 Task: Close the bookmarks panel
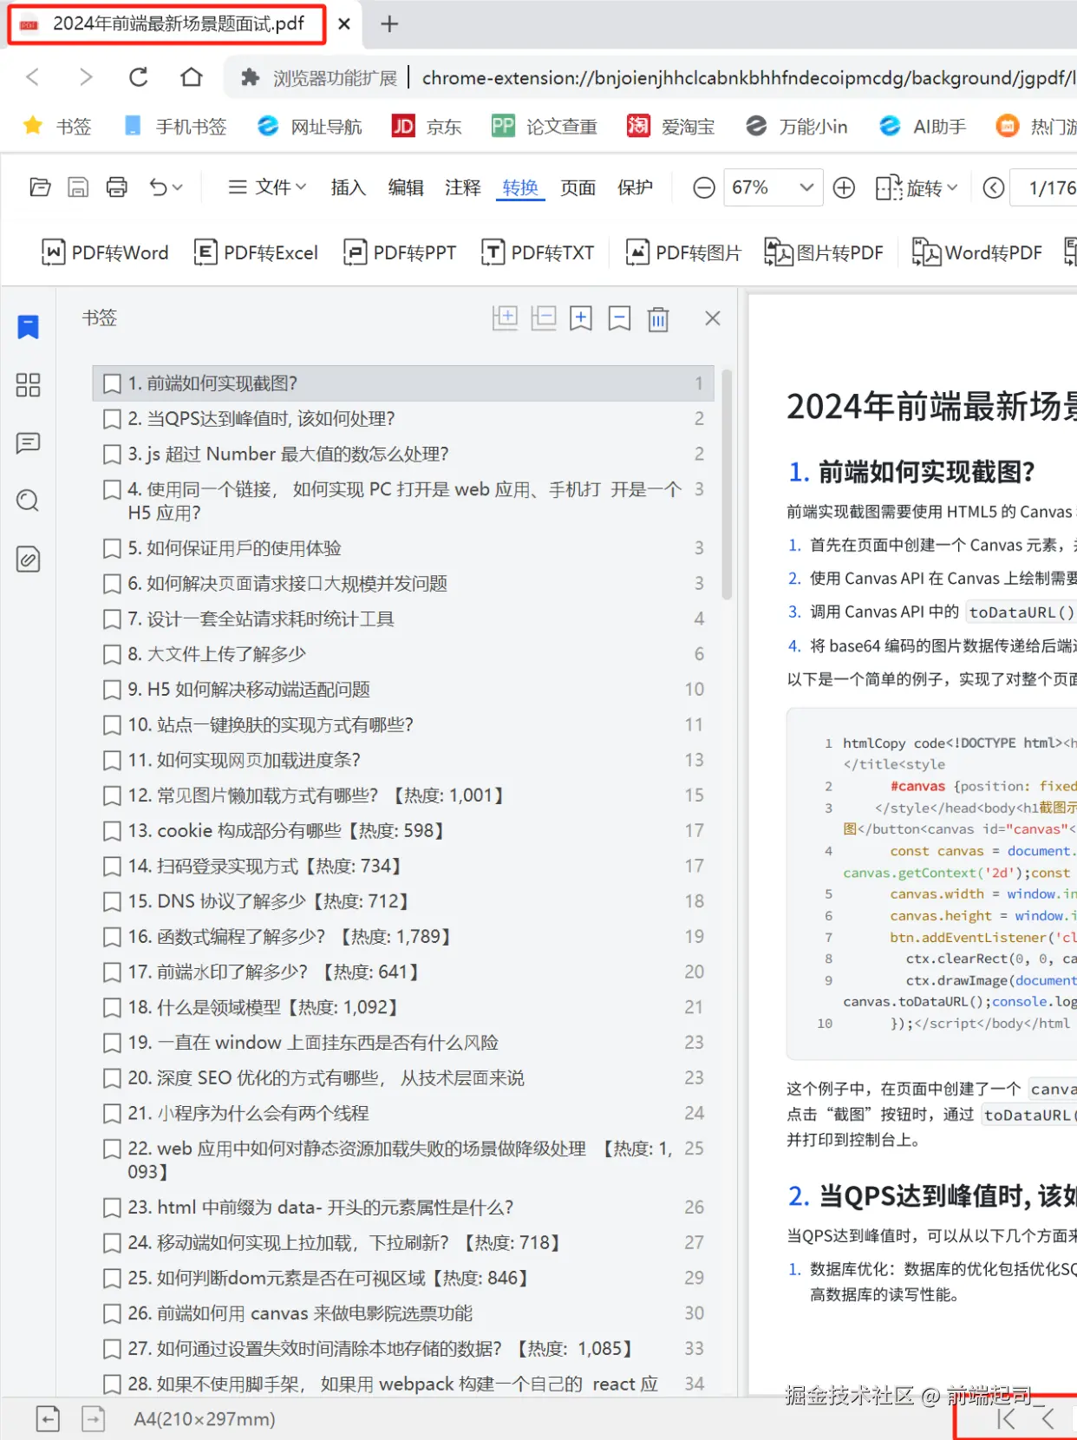713,318
